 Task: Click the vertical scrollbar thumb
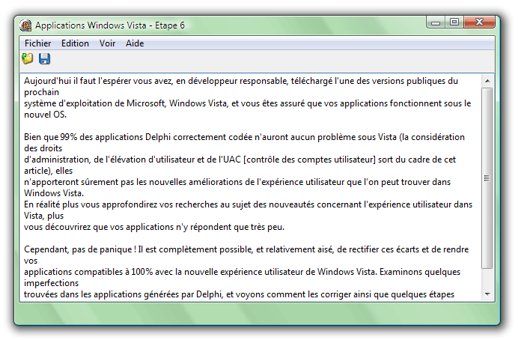(487, 178)
